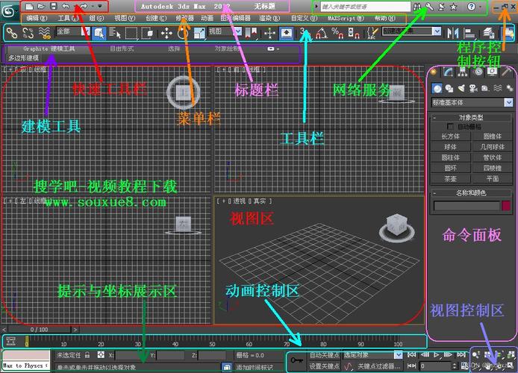Select the Cameras category icon
Screen dimensions: 518x373
[474, 89]
